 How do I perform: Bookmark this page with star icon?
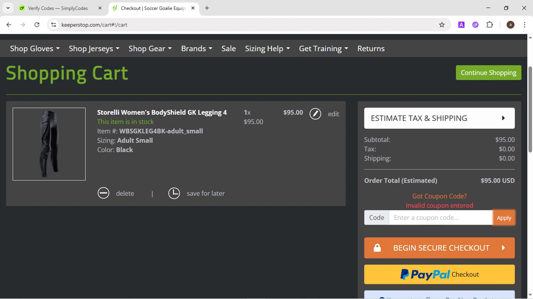coord(442,25)
